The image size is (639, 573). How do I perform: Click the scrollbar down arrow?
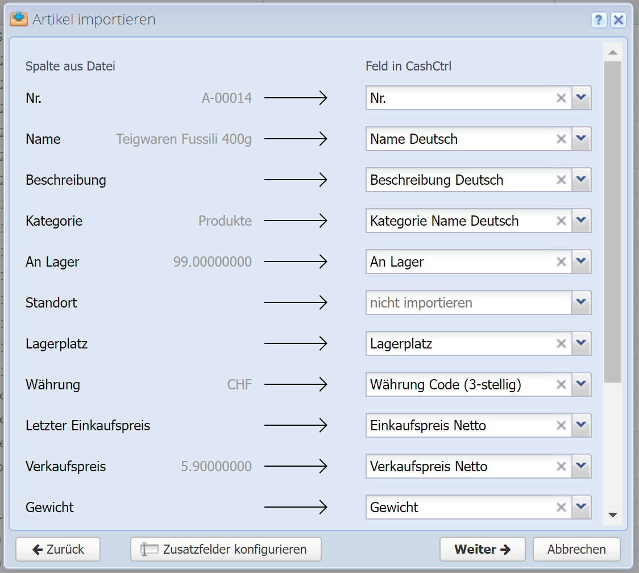[x=612, y=515]
